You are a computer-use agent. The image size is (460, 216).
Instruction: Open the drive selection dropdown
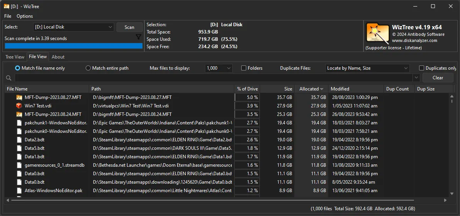click(73, 27)
